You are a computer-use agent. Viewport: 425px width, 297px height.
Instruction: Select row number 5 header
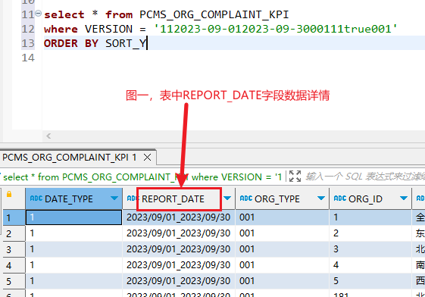click(14, 281)
